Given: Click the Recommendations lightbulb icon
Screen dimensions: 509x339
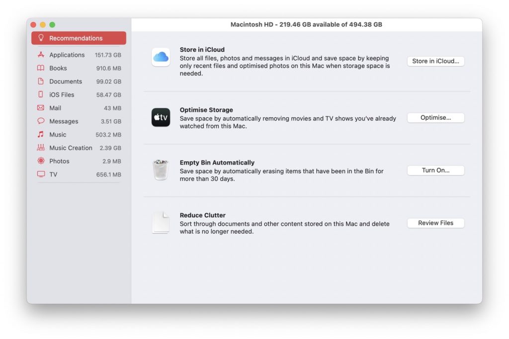Looking at the screenshot, I should click(x=41, y=38).
